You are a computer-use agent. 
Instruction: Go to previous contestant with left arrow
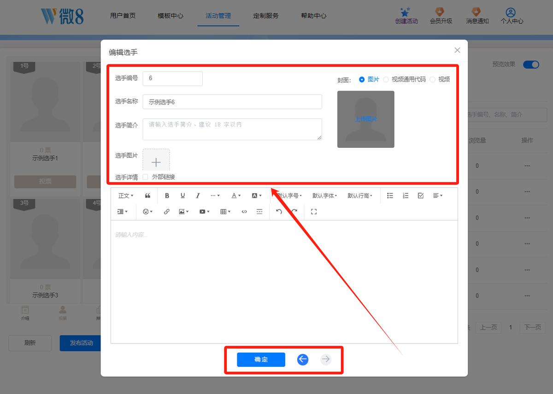[x=303, y=359]
